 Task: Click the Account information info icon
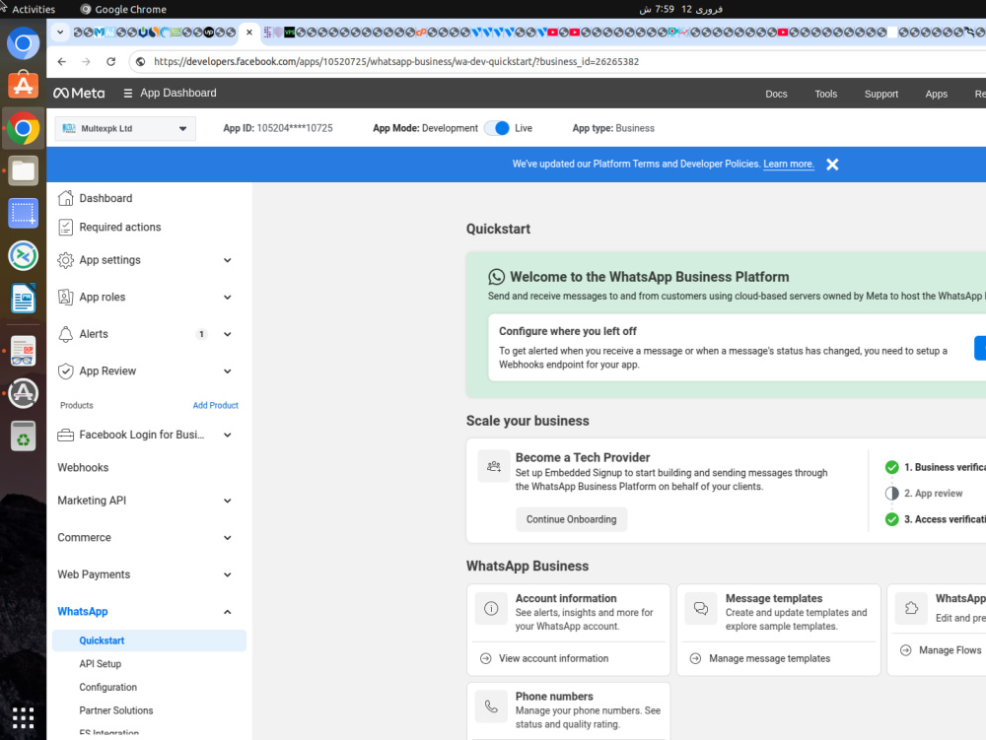pyautogui.click(x=491, y=608)
